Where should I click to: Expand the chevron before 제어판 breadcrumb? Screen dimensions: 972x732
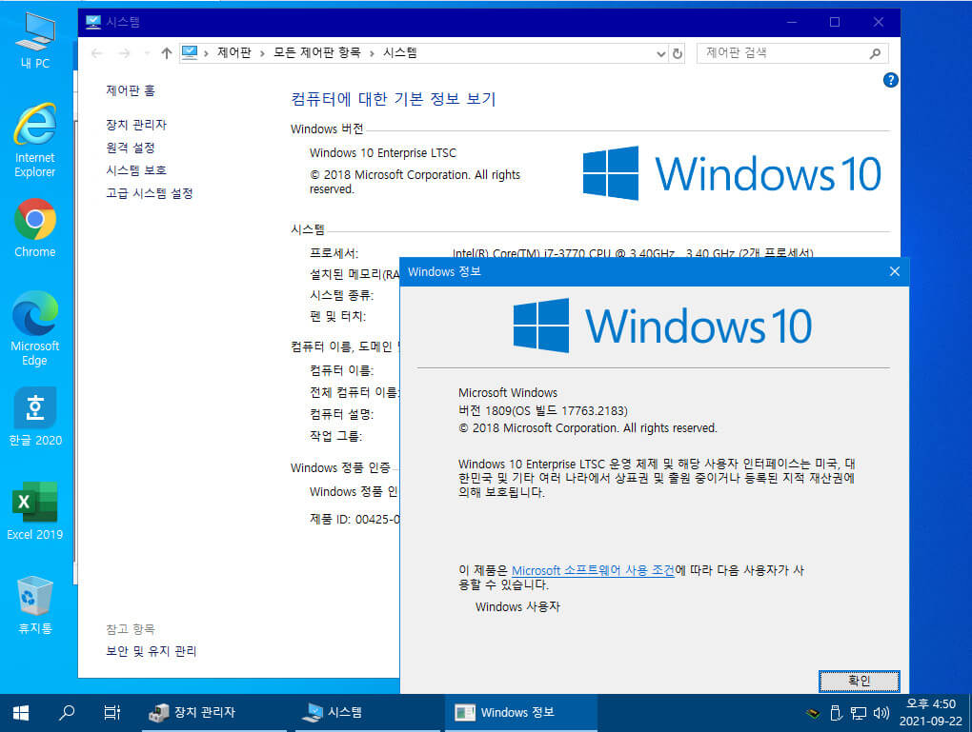click(206, 53)
